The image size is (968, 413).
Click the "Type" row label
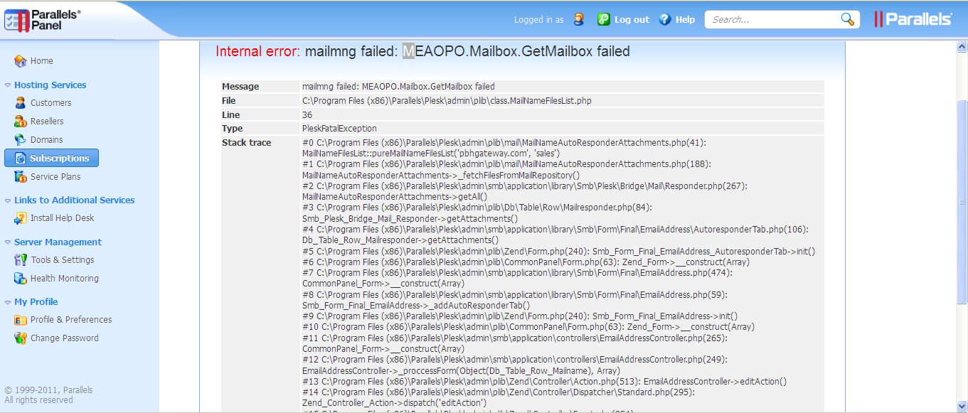232,129
